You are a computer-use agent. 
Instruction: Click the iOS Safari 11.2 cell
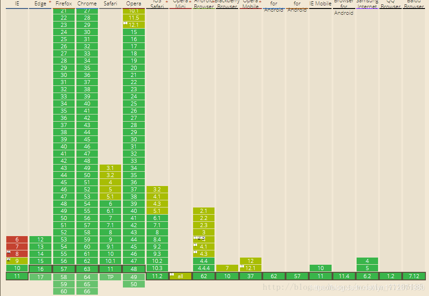pyautogui.click(x=157, y=276)
